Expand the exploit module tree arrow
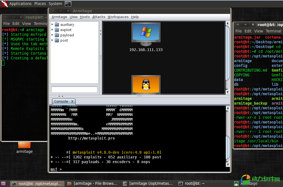283x187 pixels. tap(53, 30)
